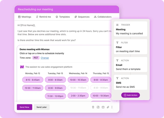The height and width of the screenshot is (118, 164).
Task: Click the calendar icon in bottom toolbar
Action: tap(103, 107)
